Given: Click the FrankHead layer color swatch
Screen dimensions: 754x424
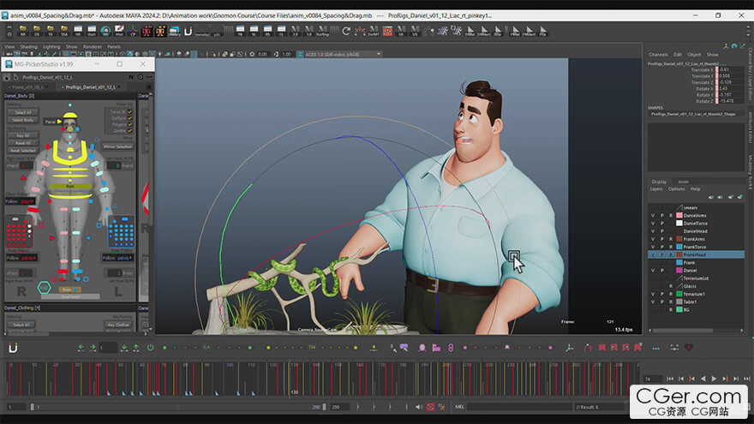Looking at the screenshot, I should tap(679, 254).
